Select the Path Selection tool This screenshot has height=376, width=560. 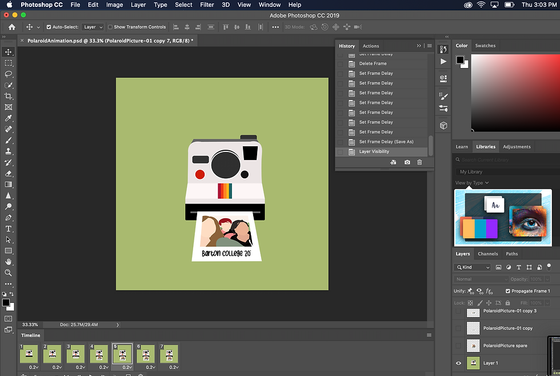8,239
